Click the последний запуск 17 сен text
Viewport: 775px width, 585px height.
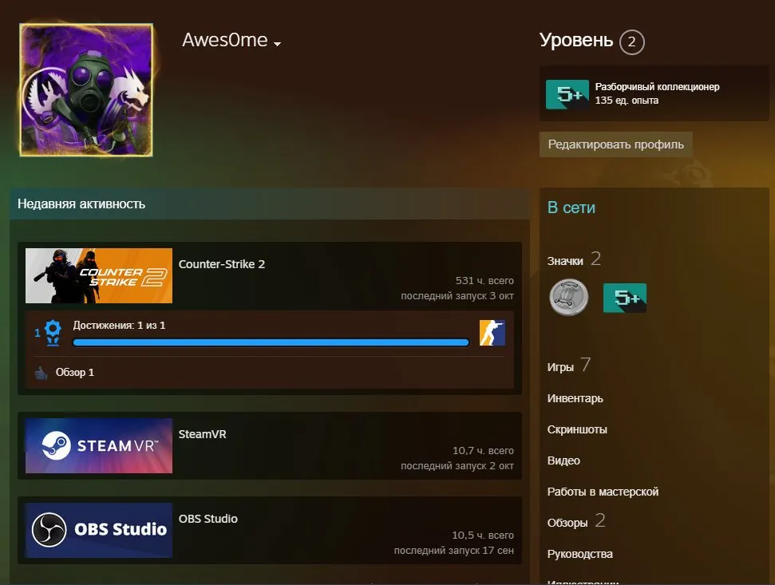(x=453, y=551)
